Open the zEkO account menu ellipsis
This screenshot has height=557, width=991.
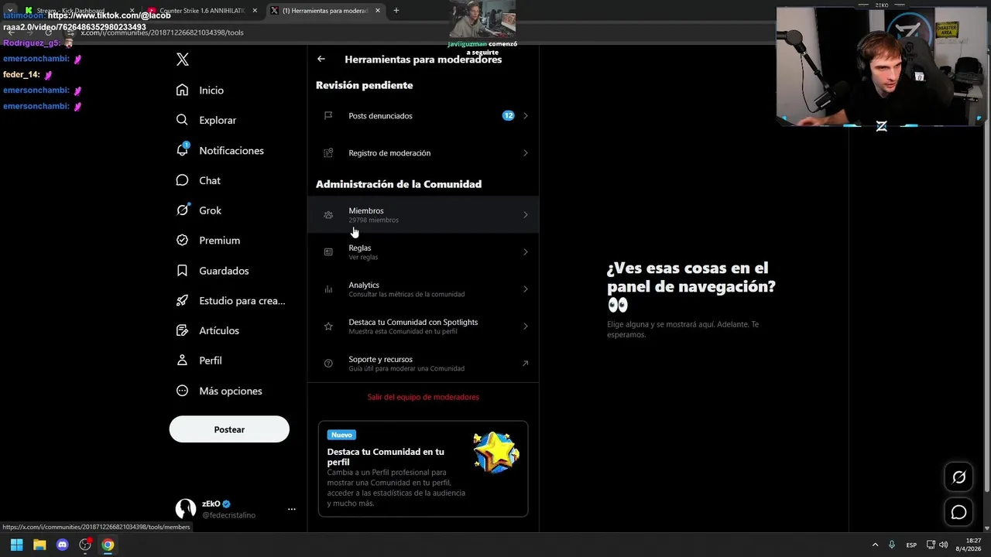coord(292,509)
